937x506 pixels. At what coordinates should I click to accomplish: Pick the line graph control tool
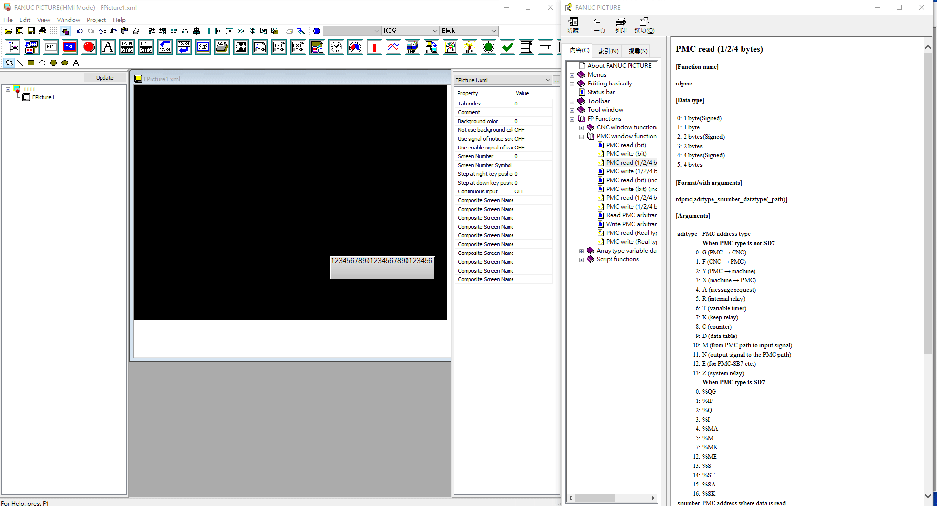point(393,47)
